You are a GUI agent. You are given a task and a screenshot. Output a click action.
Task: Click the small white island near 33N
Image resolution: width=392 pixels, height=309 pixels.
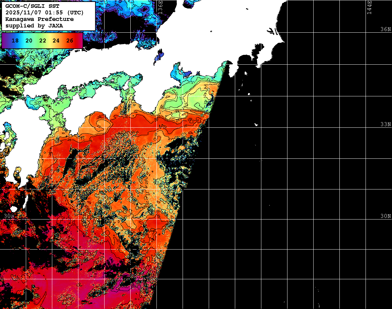click(256, 124)
